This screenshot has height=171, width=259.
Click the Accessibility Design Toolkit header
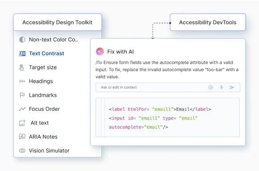tap(58, 22)
